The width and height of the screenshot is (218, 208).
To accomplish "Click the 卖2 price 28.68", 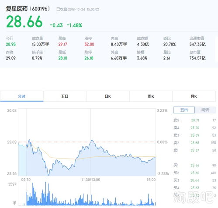I will [x=195, y=143].
